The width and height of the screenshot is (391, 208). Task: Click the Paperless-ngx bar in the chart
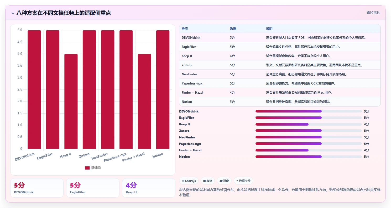pos(126,89)
